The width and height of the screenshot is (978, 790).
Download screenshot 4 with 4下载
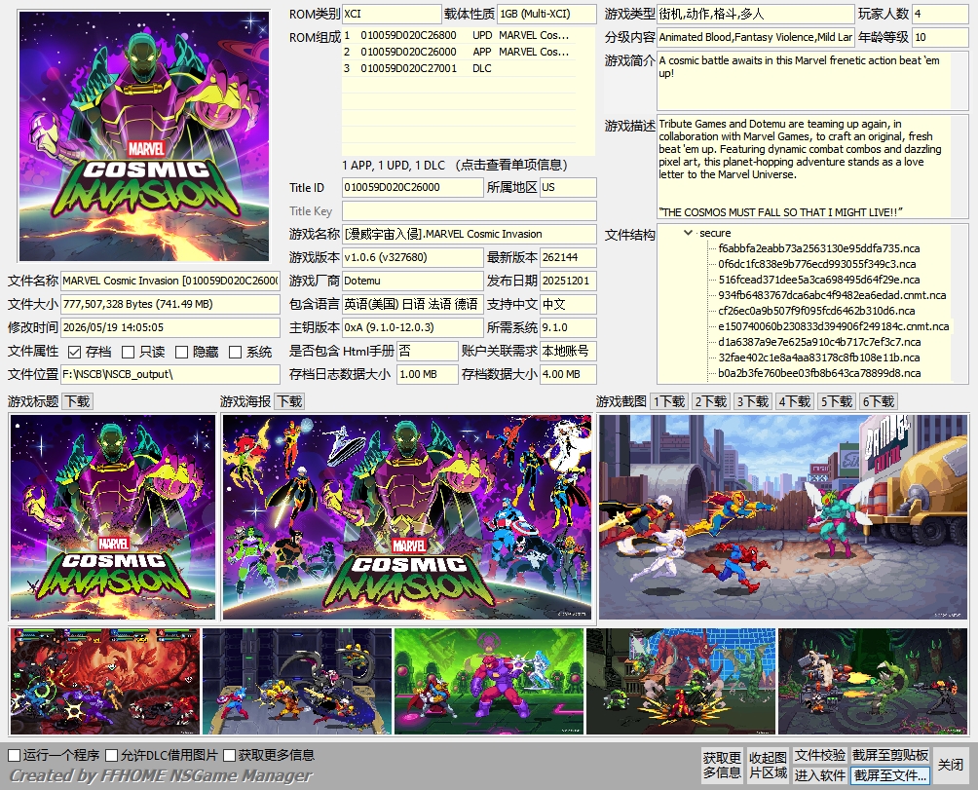(x=795, y=401)
